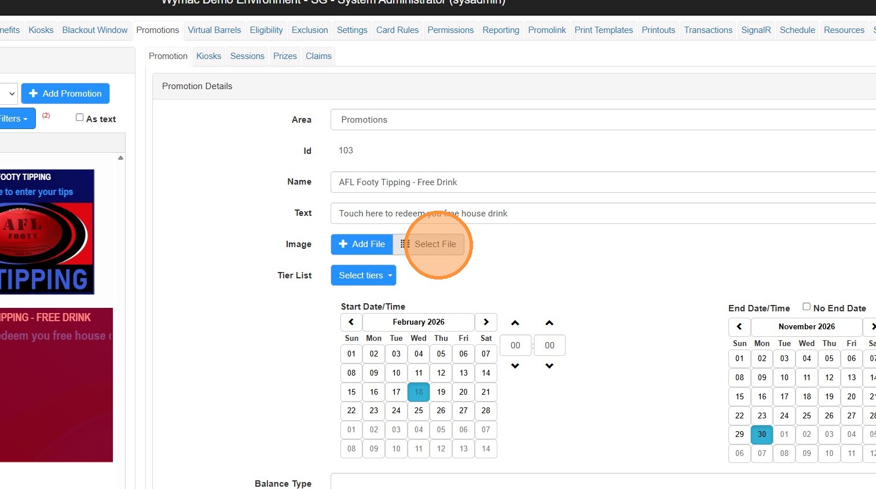Select the AFL Footy Tipping promotion thumbnail
This screenshot has width=876, height=489.
pyautogui.click(x=46, y=231)
